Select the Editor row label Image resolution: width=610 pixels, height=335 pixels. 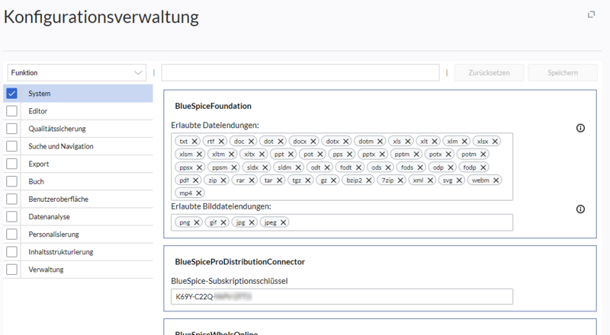pos(37,111)
